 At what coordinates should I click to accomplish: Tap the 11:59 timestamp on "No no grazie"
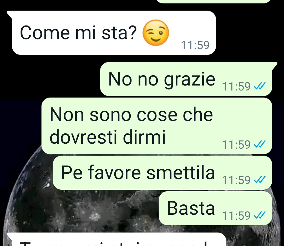click(236, 86)
